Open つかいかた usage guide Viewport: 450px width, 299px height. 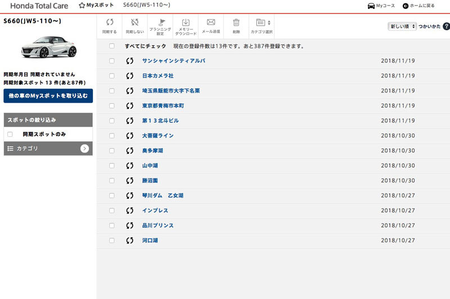click(x=429, y=26)
